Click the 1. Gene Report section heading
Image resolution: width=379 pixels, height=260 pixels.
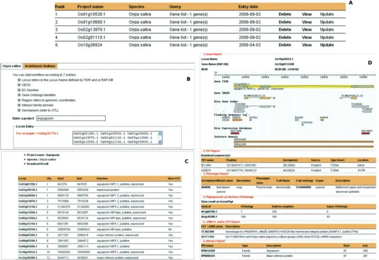(212, 54)
